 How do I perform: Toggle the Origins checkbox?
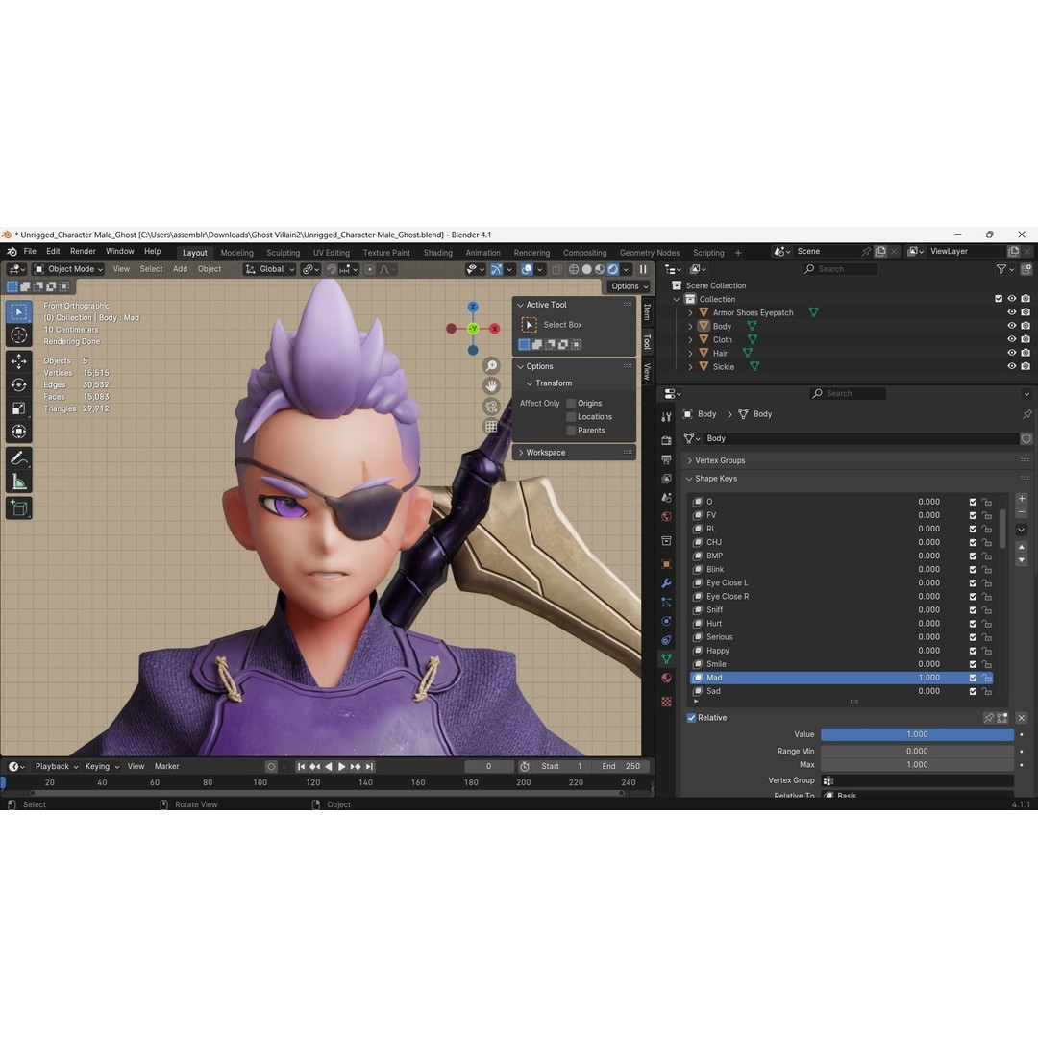pyautogui.click(x=571, y=403)
